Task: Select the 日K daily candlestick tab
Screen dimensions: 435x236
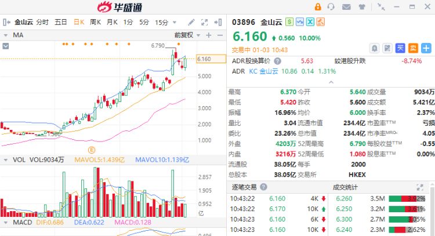Action: pyautogui.click(x=79, y=22)
